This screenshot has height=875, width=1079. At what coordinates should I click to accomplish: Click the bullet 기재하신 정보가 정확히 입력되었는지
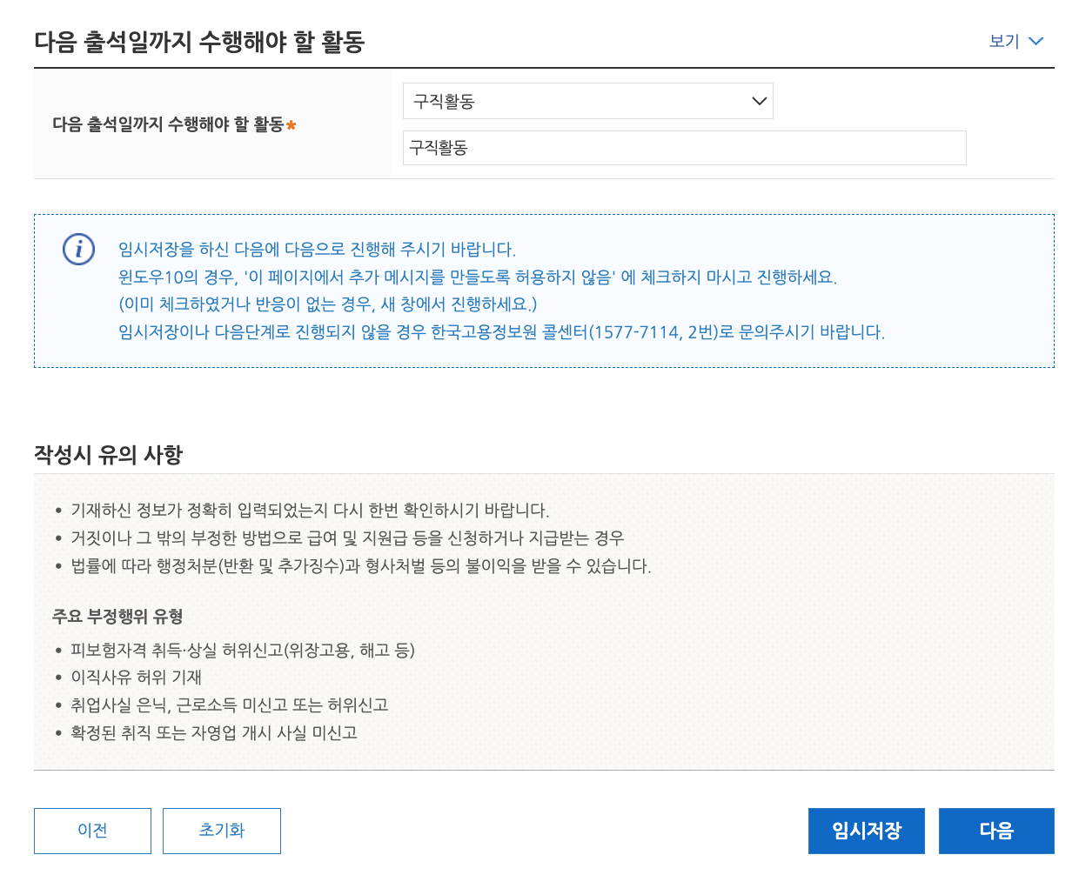coord(310,511)
